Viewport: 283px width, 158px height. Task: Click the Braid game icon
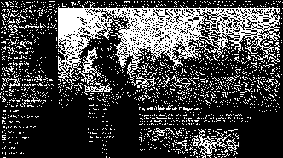point(4,74)
